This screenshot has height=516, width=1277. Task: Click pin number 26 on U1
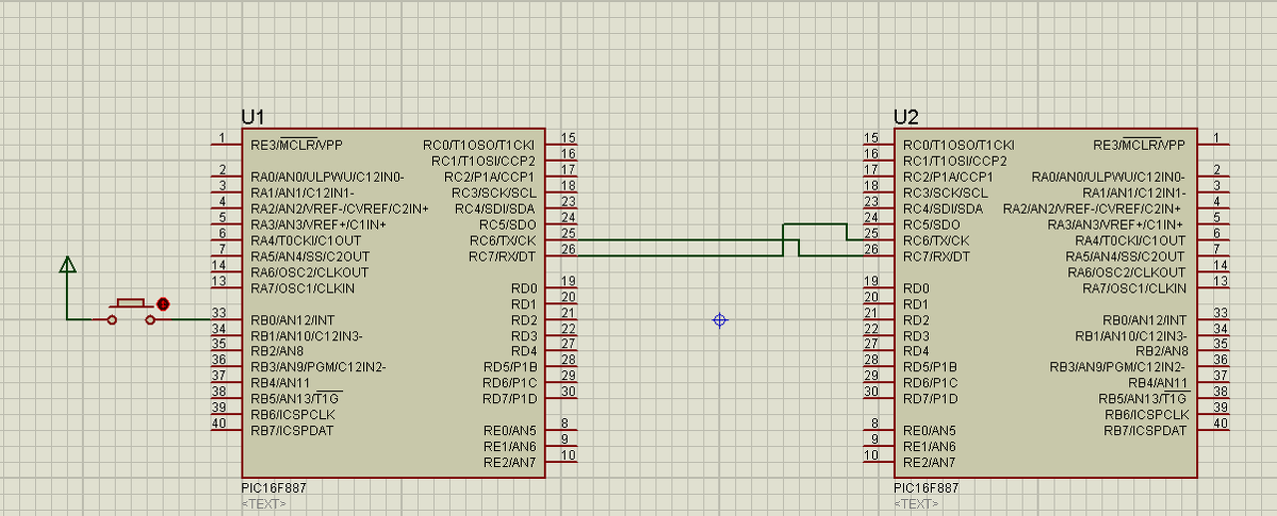(x=569, y=250)
